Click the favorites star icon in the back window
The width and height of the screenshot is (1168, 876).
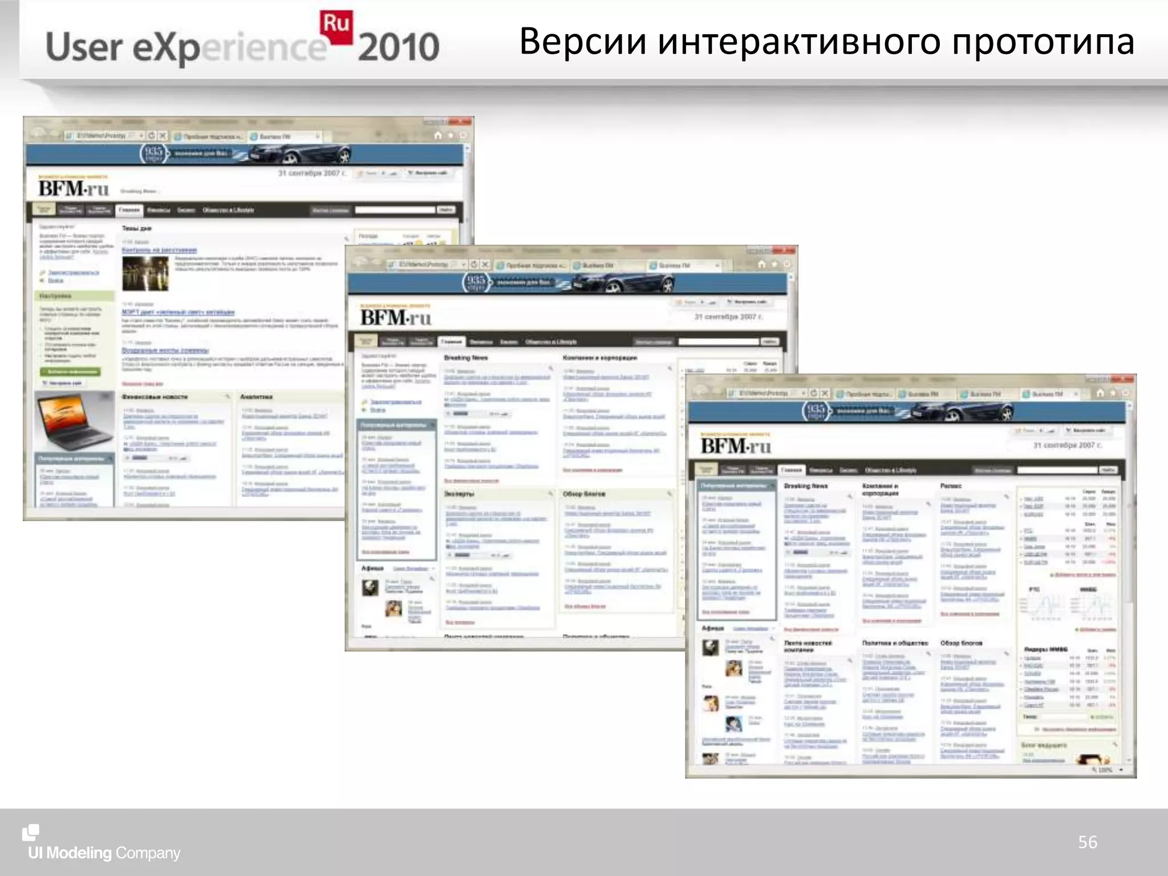click(x=451, y=135)
